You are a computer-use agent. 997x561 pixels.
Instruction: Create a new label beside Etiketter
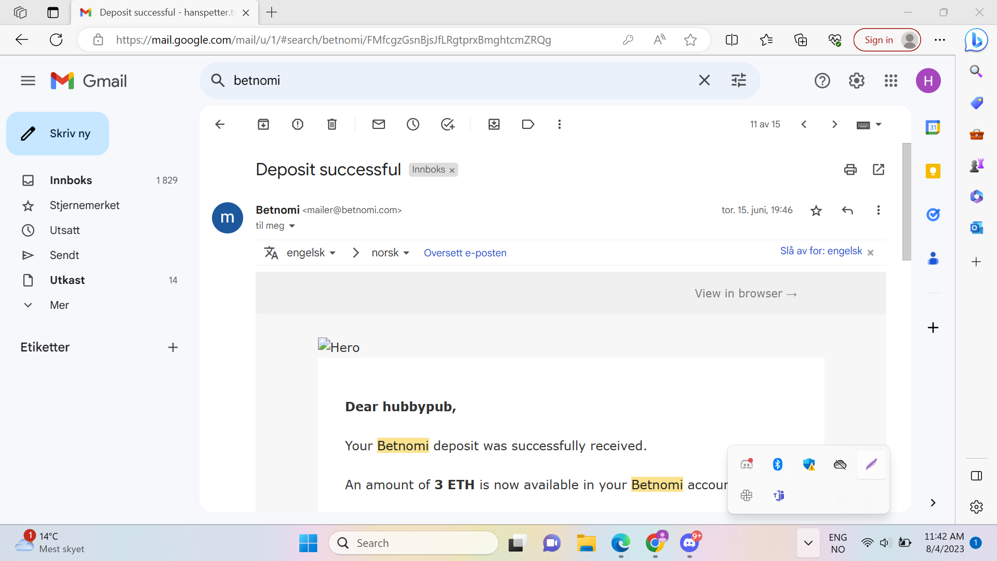click(x=173, y=347)
